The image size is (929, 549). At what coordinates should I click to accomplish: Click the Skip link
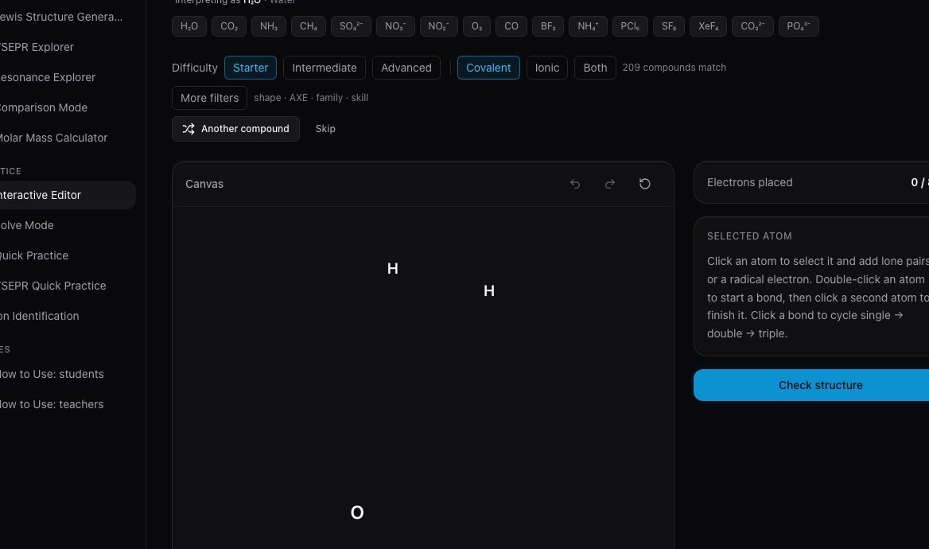pos(325,129)
